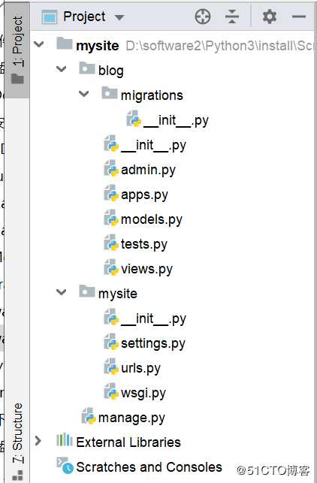Open tests.py in the blog app
Image resolution: width=317 pixels, height=483 pixels.
pyautogui.click(x=144, y=244)
